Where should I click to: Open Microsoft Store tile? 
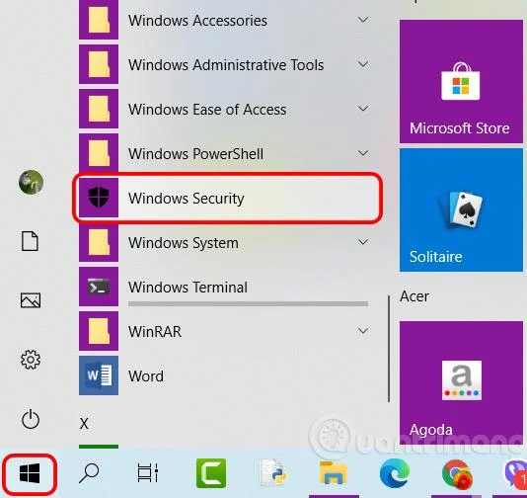point(461,81)
